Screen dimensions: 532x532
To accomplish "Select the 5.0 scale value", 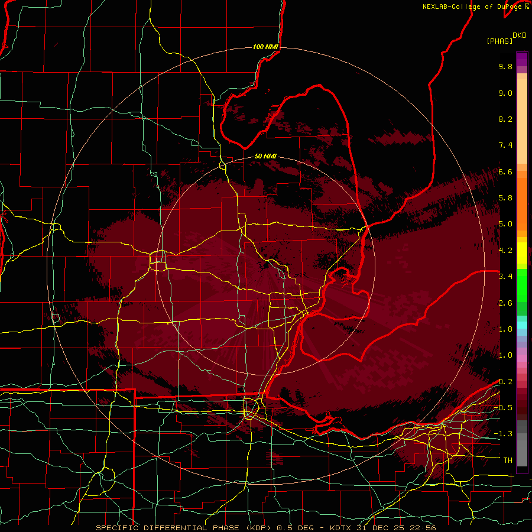I will (505, 224).
